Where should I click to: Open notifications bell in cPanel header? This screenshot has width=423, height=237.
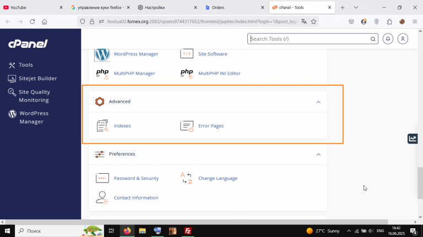pos(388,39)
